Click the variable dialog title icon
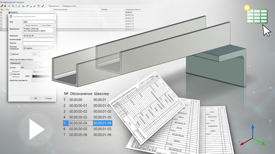This screenshot has width=275, height=154. click(x=11, y=16)
